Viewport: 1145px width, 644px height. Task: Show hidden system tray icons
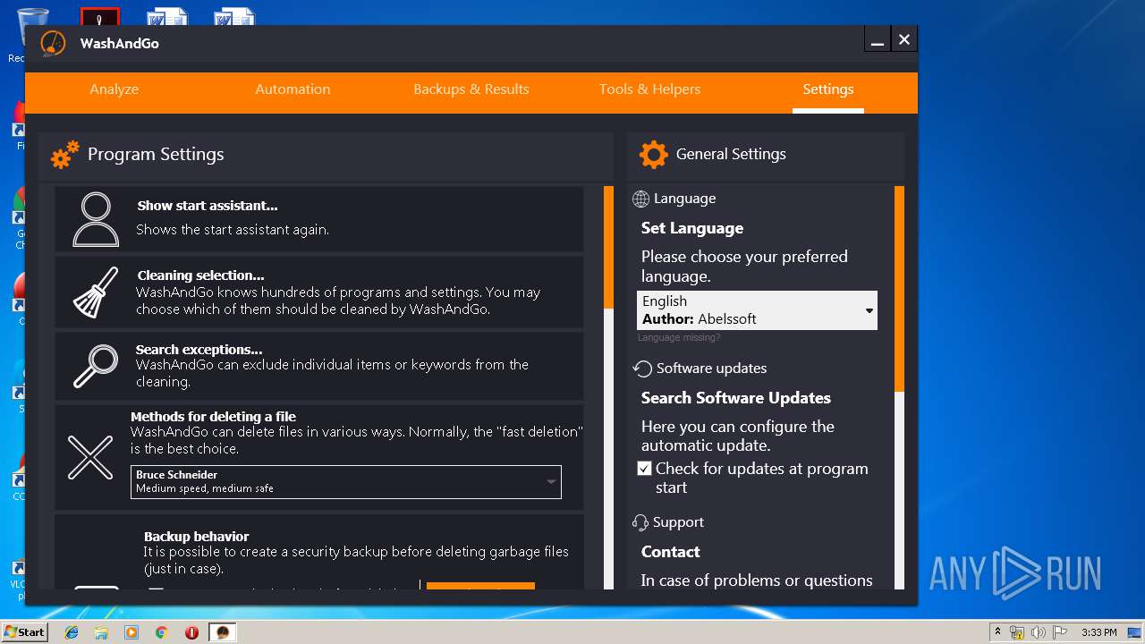point(997,632)
